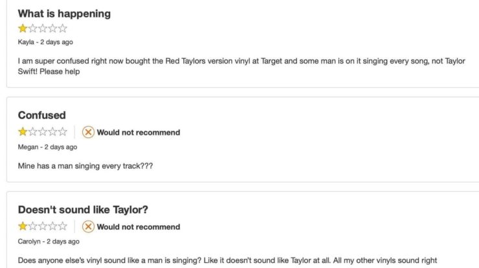Click the fifth empty star in Kayla's rating

coord(63,28)
